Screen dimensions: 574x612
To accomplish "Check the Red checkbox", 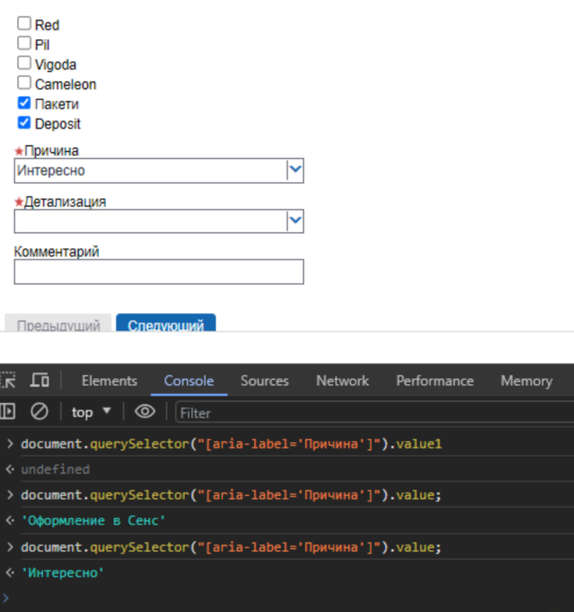I will click(24, 24).
